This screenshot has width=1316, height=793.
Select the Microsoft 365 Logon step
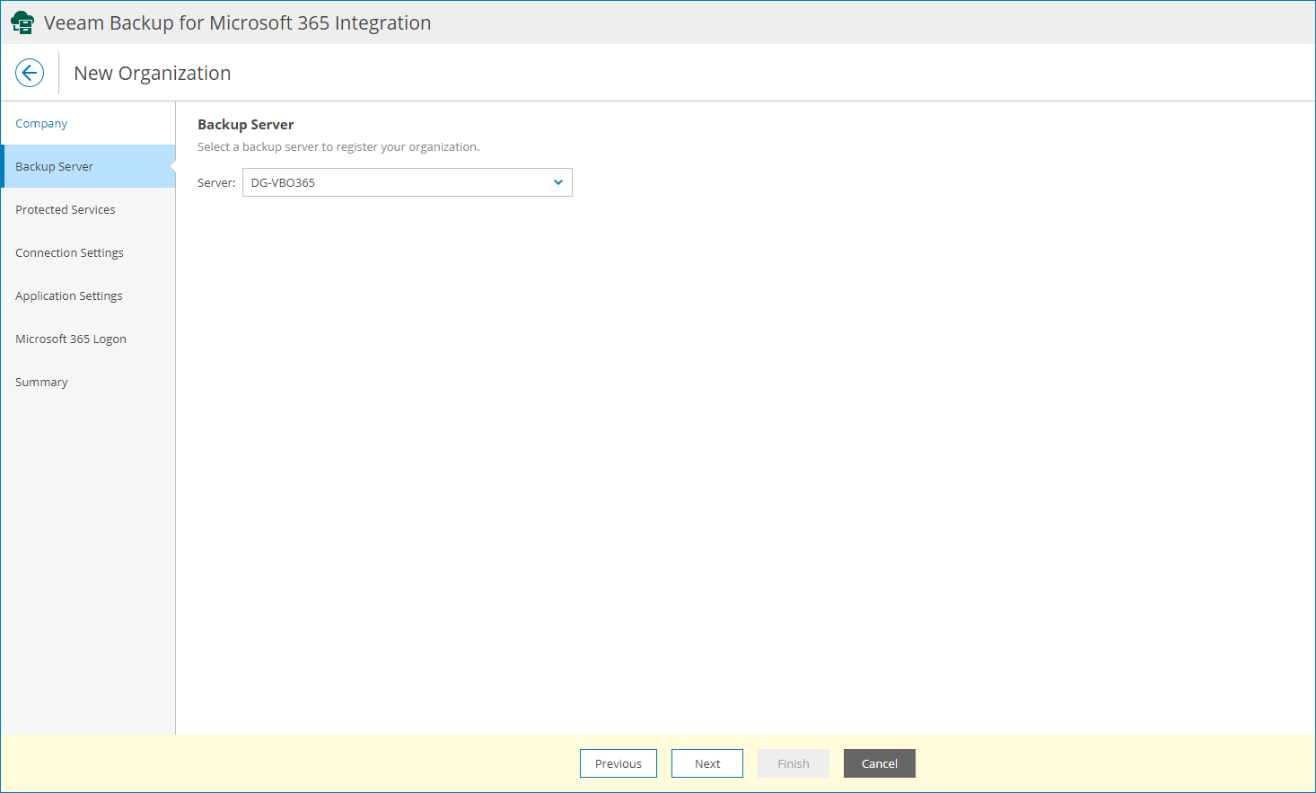click(71, 339)
